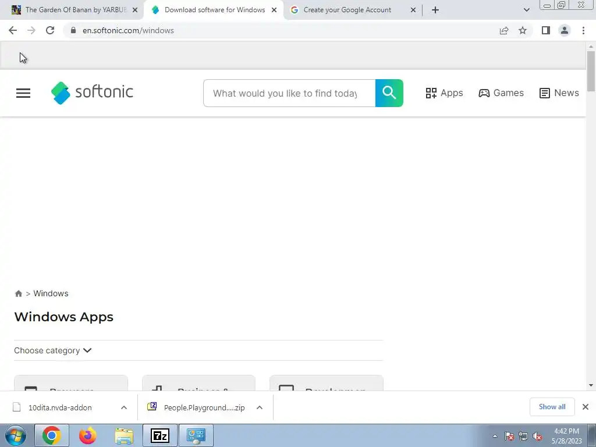Open the Softonic hamburger menu
596x447 pixels.
pyautogui.click(x=23, y=93)
